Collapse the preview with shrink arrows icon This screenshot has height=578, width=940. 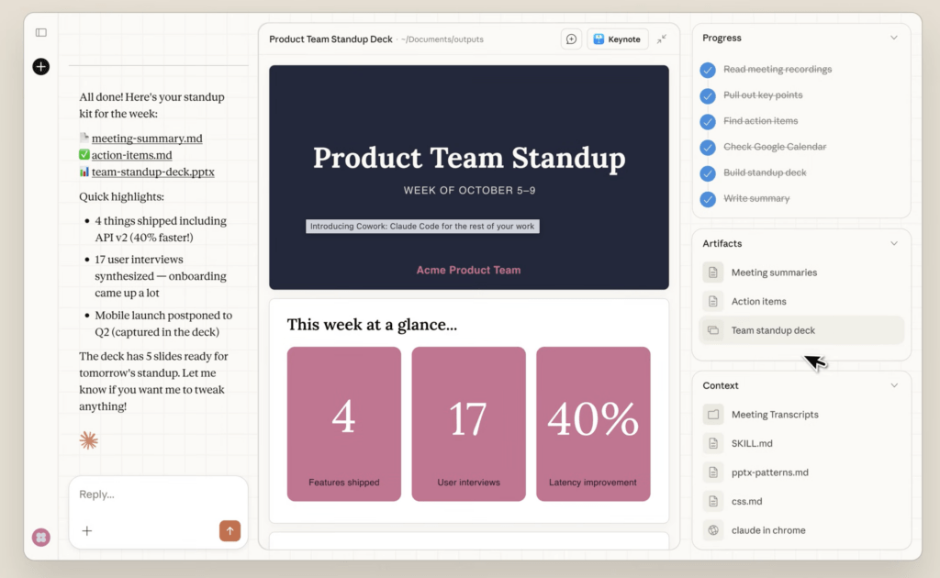click(661, 39)
